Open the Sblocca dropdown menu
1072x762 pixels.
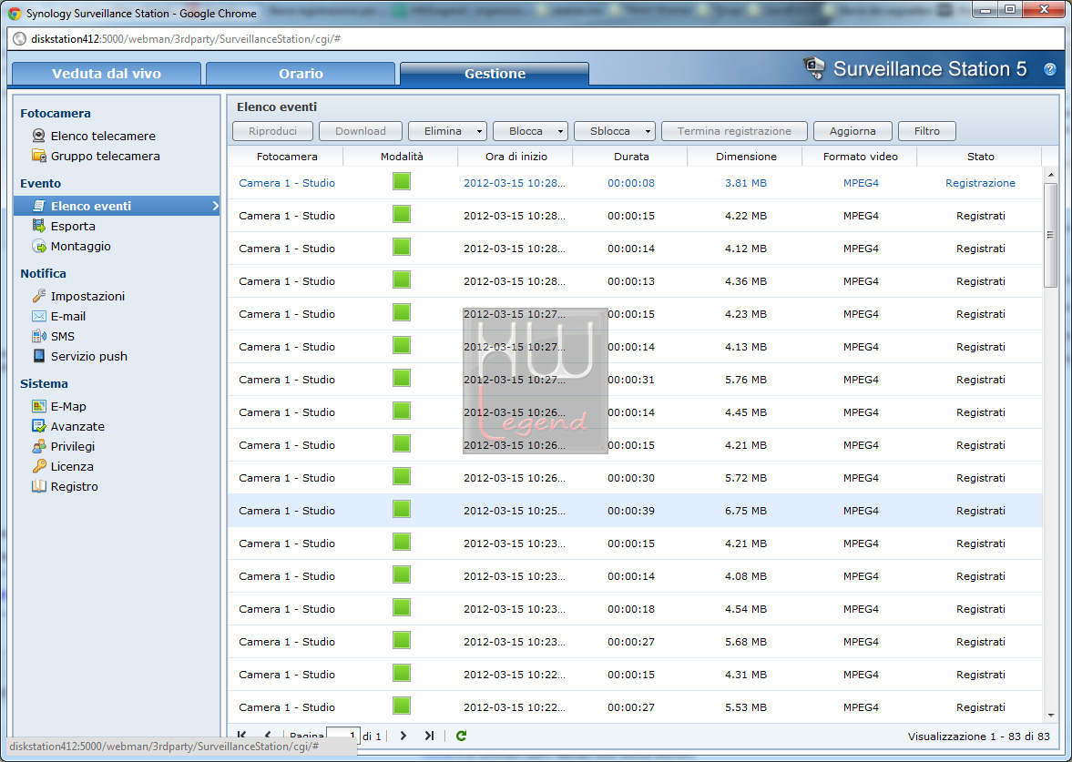coord(615,131)
